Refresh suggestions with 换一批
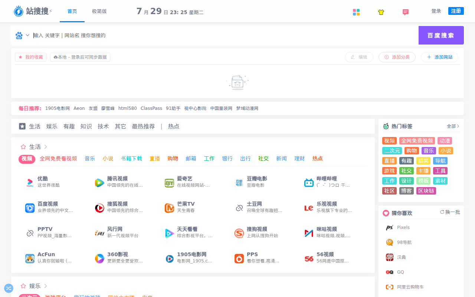This screenshot has height=297, width=475. (450, 212)
